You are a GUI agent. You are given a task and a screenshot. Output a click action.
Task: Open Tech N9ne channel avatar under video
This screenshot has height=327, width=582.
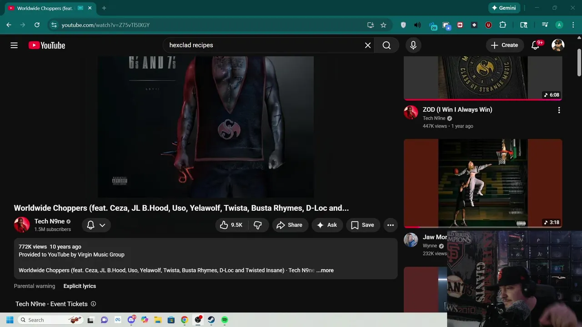click(x=22, y=225)
